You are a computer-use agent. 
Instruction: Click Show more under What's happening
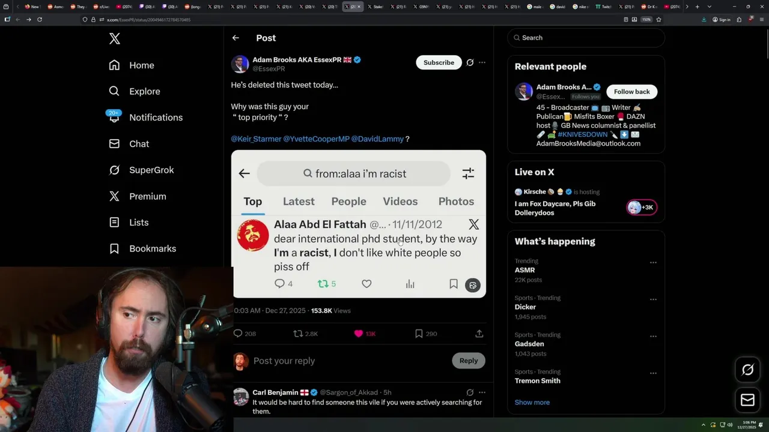point(532,403)
